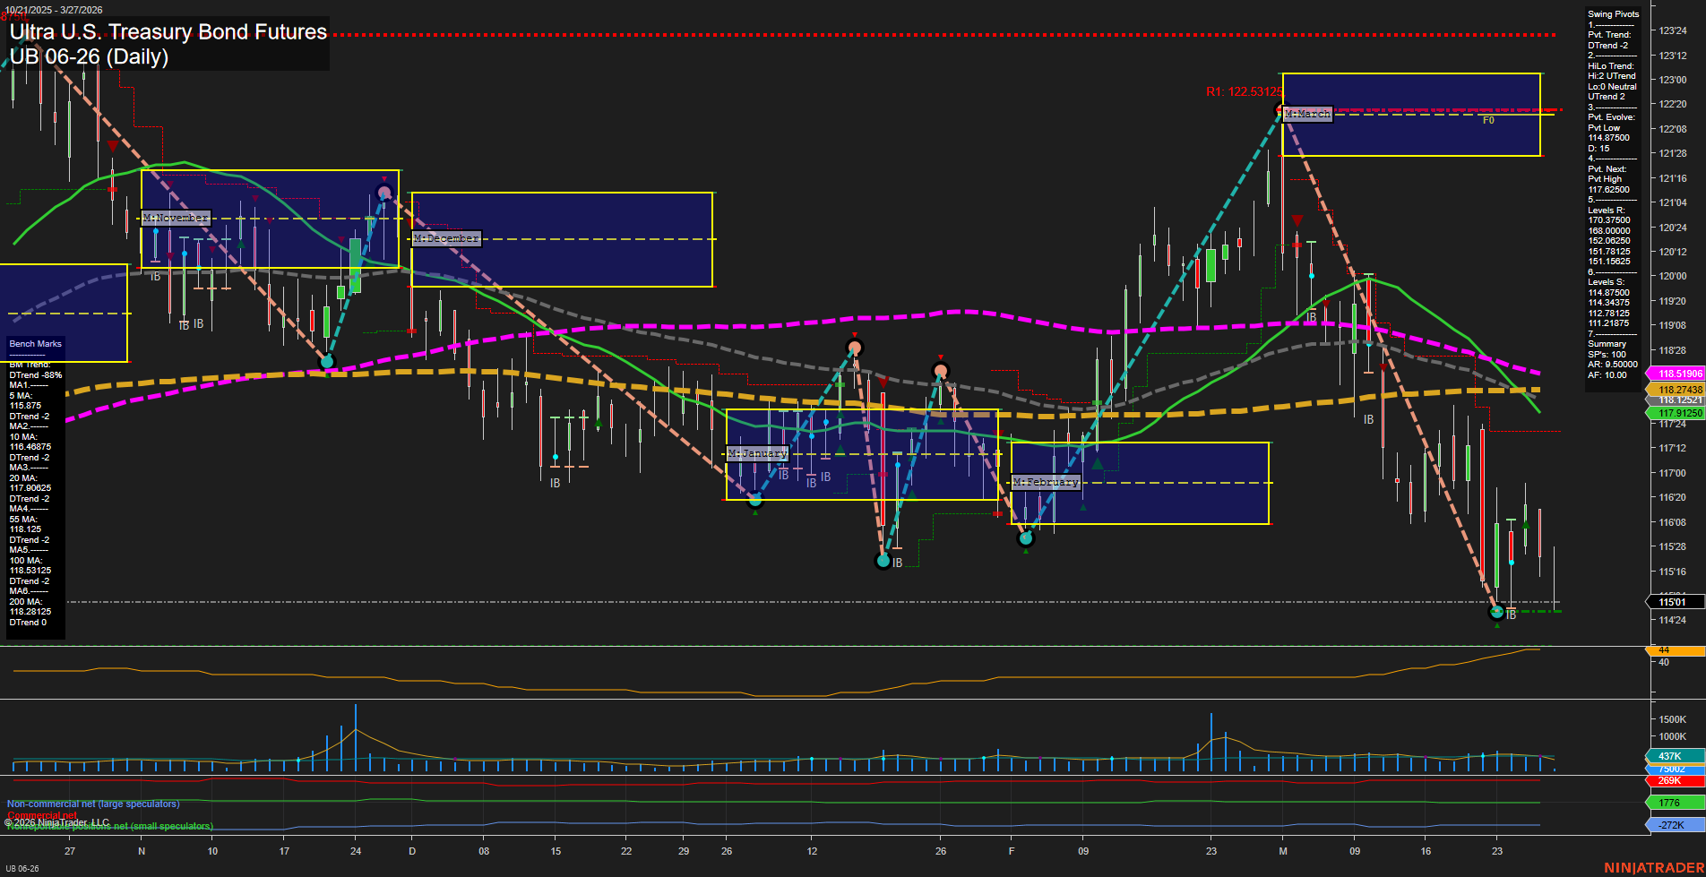This screenshot has width=1706, height=877.
Task: Toggle the Nonreportable positions net legend entry
Action: [x=108, y=826]
